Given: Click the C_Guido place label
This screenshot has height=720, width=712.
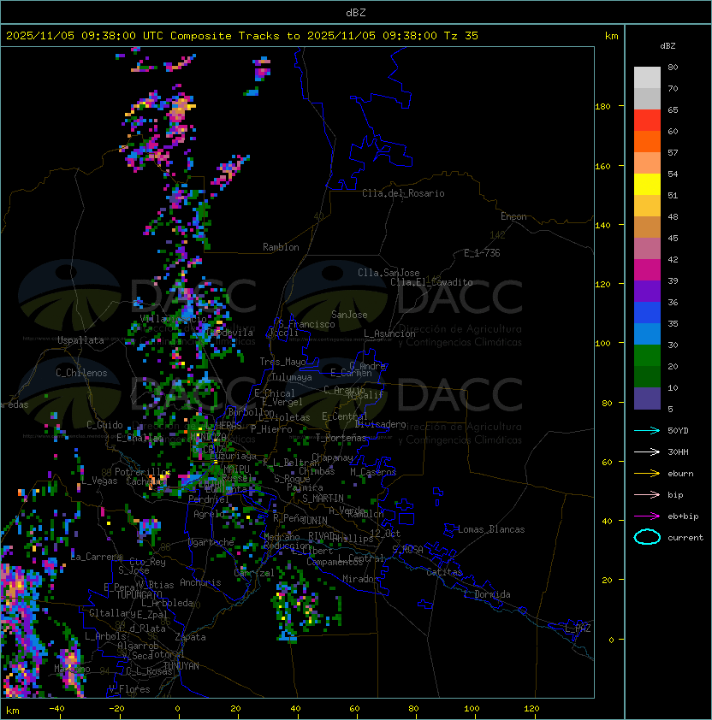Looking at the screenshot, I should pyautogui.click(x=104, y=425).
